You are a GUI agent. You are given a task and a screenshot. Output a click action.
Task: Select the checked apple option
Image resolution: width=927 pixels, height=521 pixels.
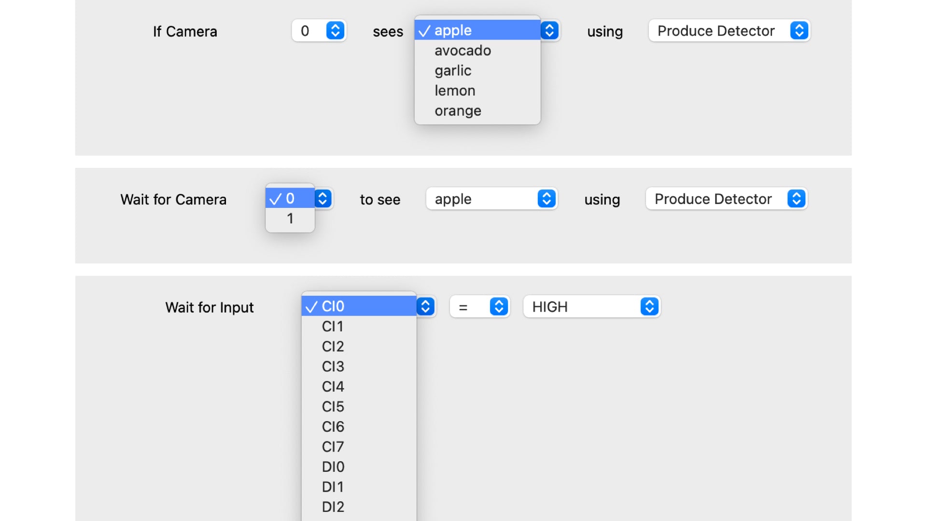tap(453, 30)
